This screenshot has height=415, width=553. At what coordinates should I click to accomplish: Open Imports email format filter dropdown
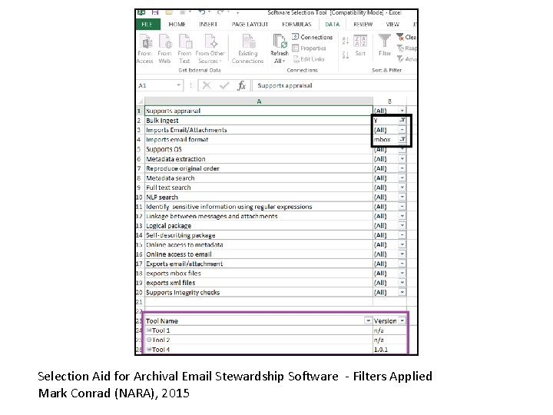402,139
